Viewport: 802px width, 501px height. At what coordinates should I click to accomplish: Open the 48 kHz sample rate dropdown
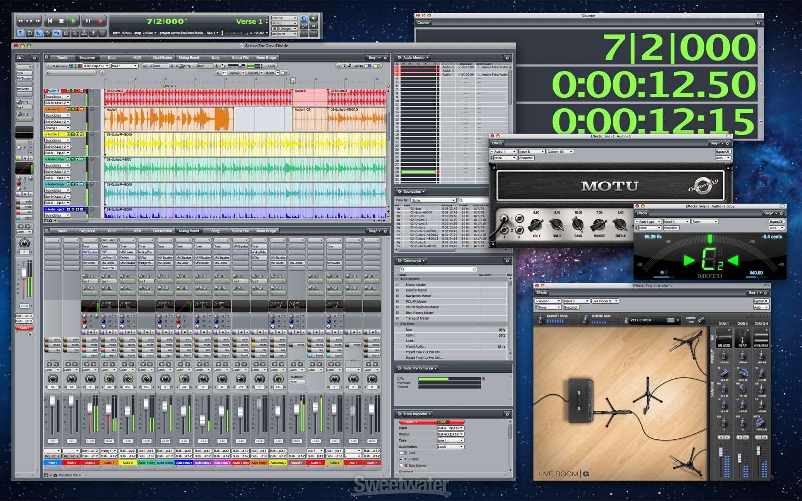(284, 23)
